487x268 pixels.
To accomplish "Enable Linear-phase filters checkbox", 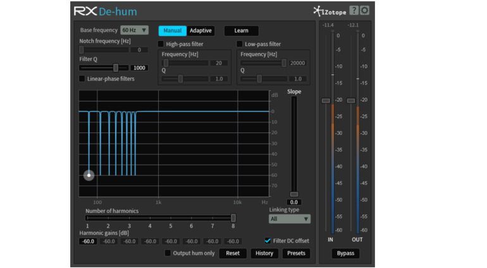I will click(x=82, y=79).
